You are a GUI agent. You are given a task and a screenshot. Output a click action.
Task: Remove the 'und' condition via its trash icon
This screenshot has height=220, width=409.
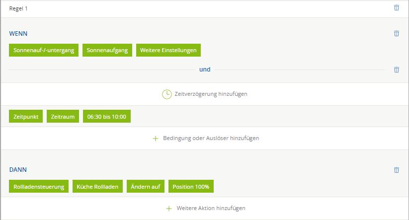click(x=396, y=70)
